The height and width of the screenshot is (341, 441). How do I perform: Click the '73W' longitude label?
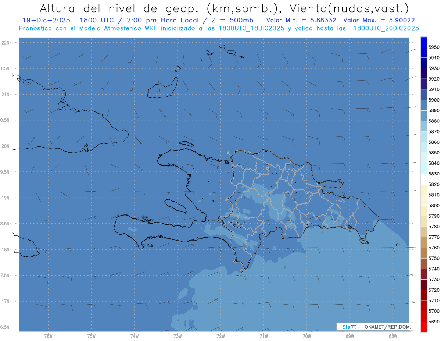coord(178,336)
